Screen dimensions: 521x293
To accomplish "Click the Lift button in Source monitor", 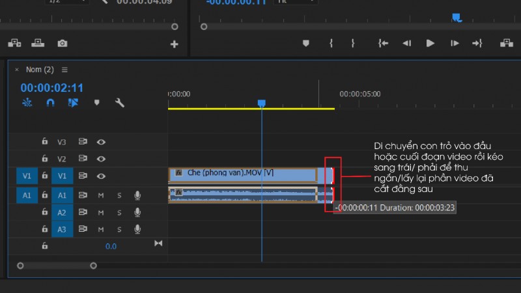I will (14, 43).
